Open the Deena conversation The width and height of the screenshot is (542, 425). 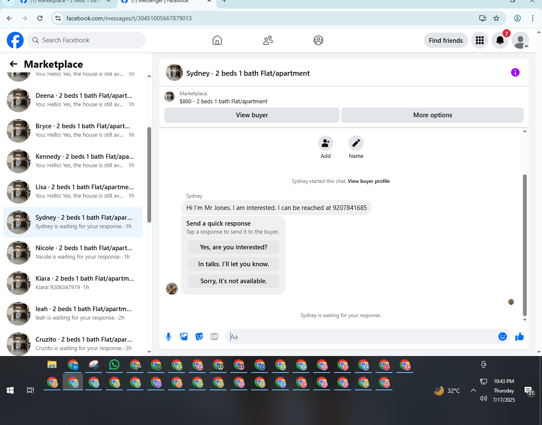click(x=73, y=100)
